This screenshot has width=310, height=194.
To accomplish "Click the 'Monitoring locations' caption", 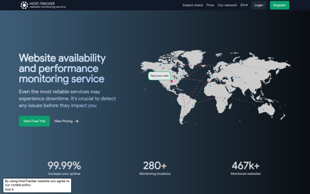I will tap(155, 174).
